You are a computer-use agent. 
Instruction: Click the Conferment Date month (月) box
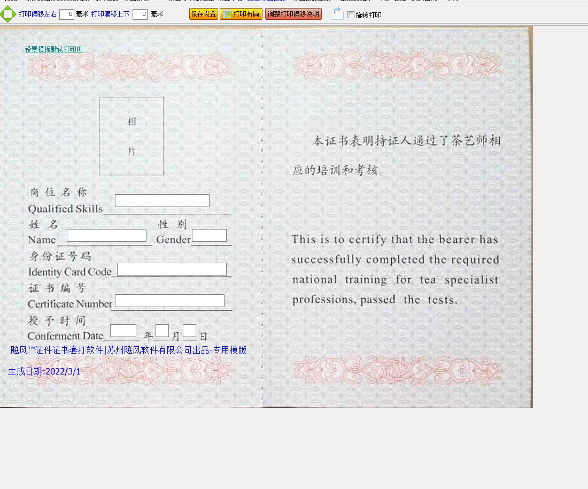click(x=163, y=331)
